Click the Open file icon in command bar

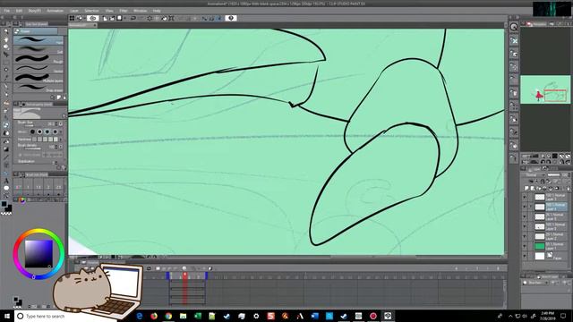click(112, 18)
